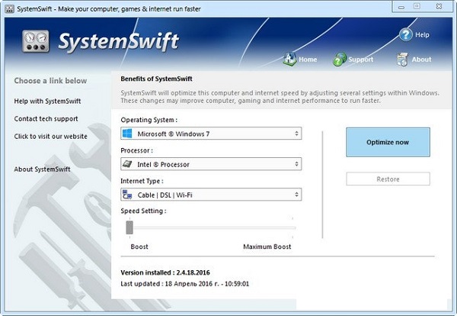Image resolution: width=457 pixels, height=316 pixels.
Task: Close the SystemSwift window
Action: [x=439, y=6]
